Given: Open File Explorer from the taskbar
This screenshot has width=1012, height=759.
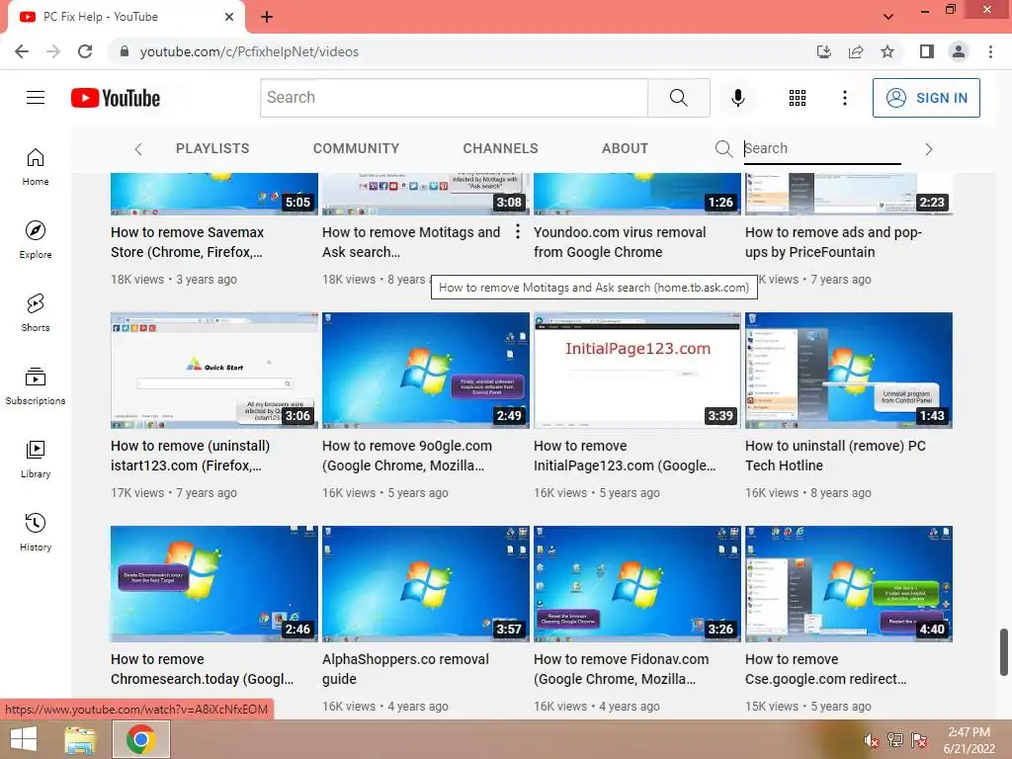Looking at the screenshot, I should point(81,739).
